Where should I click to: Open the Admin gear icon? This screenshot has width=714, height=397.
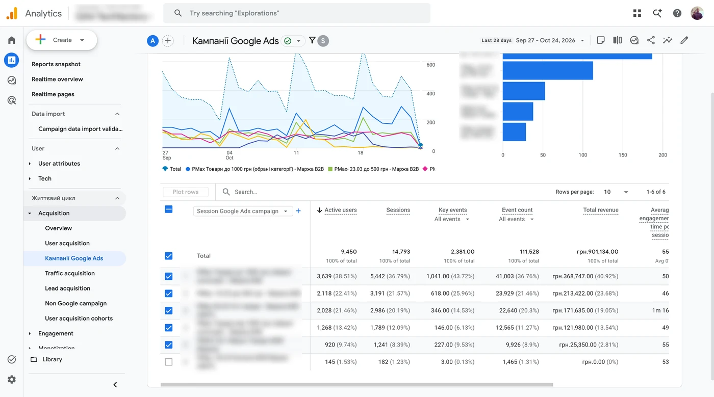pyautogui.click(x=12, y=379)
